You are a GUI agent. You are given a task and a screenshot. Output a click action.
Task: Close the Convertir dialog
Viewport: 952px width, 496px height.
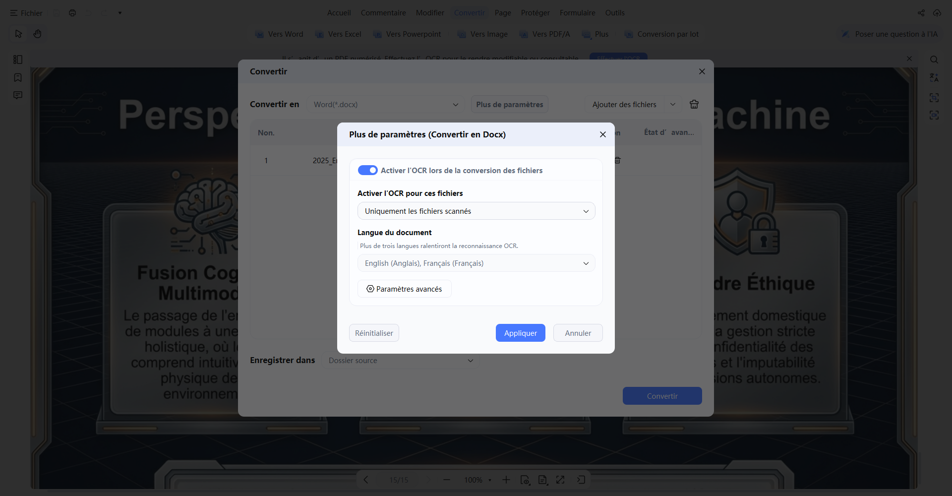click(x=702, y=71)
